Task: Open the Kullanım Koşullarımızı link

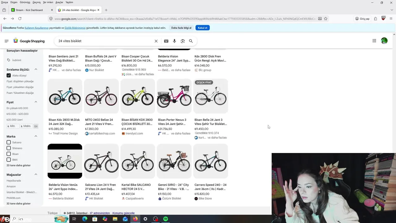Action: 37,28
